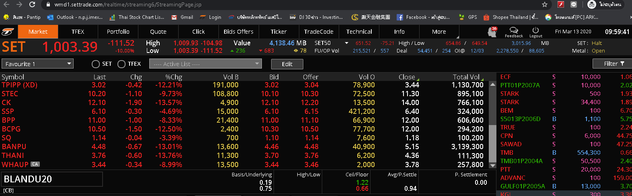This screenshot has width=632, height=196.
Task: Open the Portfolio tab
Action: [x=118, y=32]
